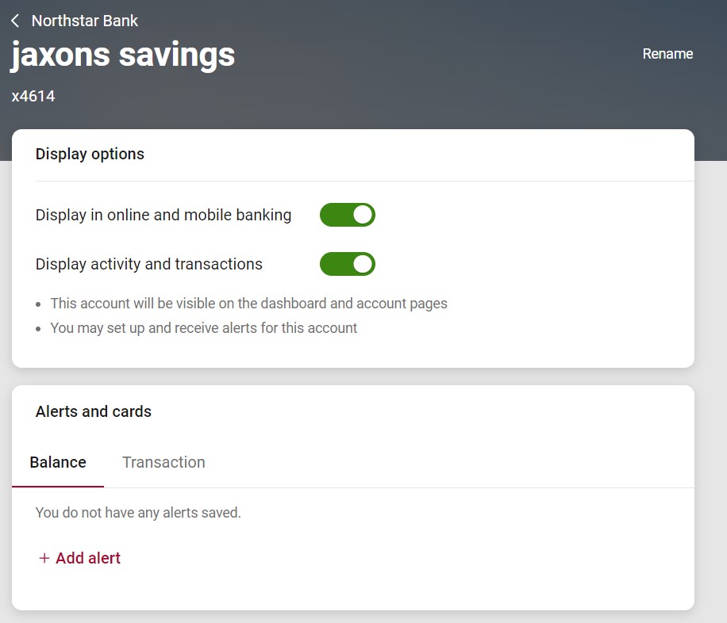Click the first bullet marker under Display options
This screenshot has height=623, width=727.
[x=39, y=304]
